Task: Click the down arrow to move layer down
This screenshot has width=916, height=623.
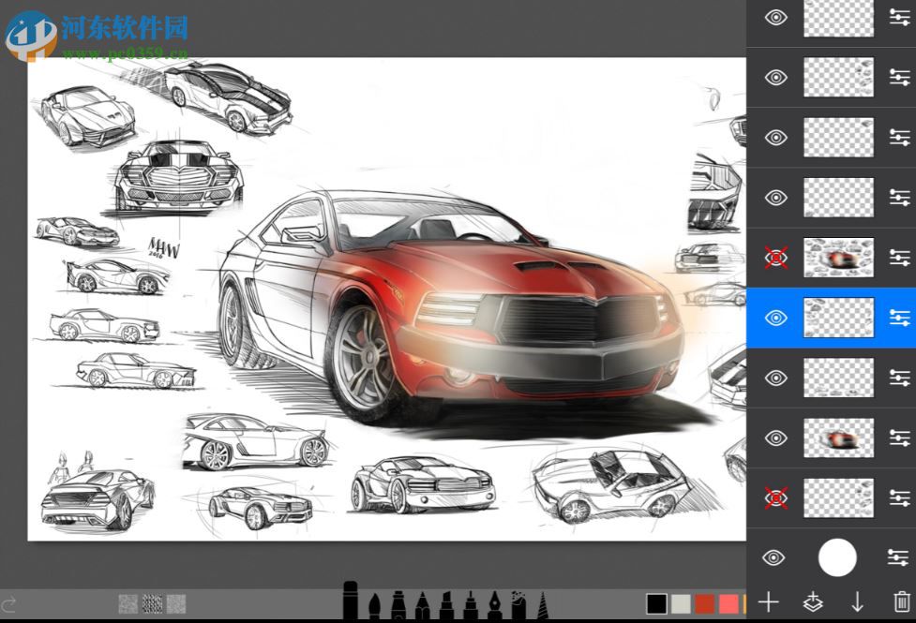Action: point(856,602)
